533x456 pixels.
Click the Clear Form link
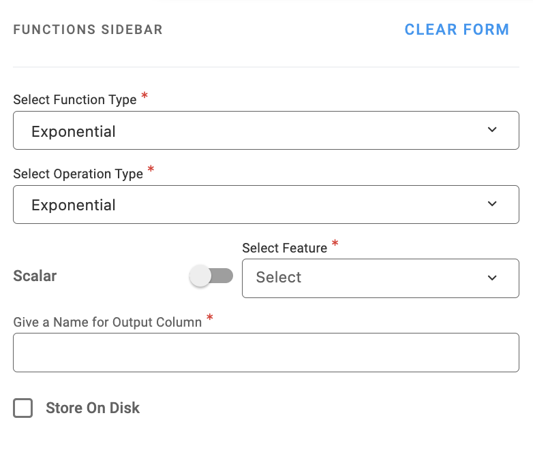(x=457, y=30)
